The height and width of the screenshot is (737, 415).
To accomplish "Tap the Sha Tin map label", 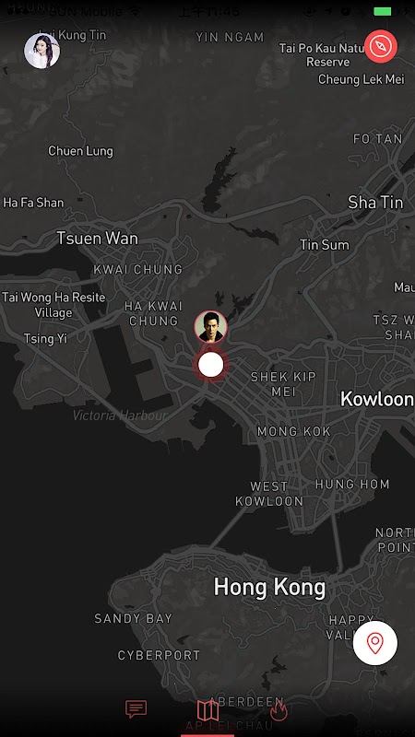I will [375, 202].
